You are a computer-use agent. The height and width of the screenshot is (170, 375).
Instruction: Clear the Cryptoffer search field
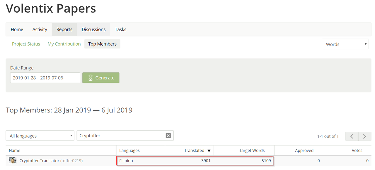point(168,136)
